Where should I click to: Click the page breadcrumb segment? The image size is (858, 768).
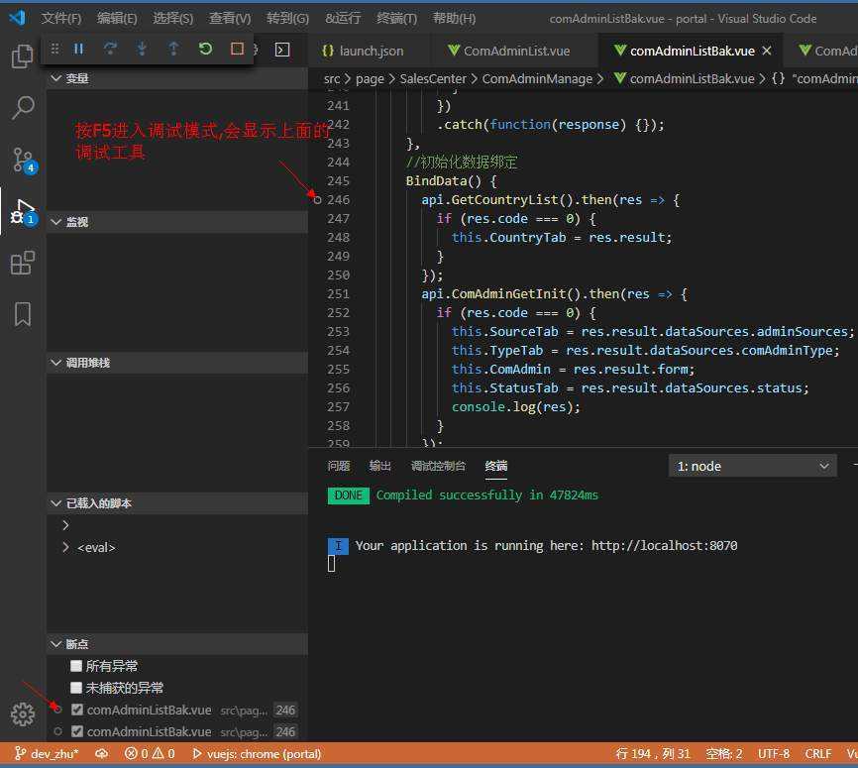point(370,79)
